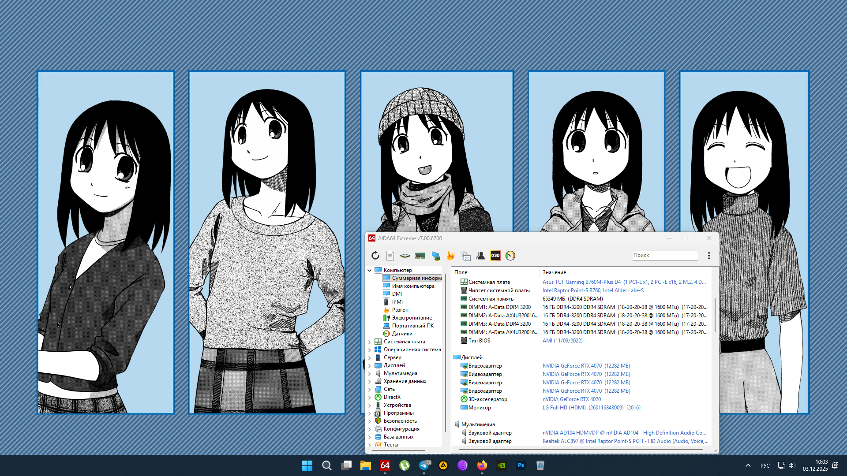The height and width of the screenshot is (476, 847).
Task: Open the user silhouette toolbar icon
Action: [x=480, y=256]
